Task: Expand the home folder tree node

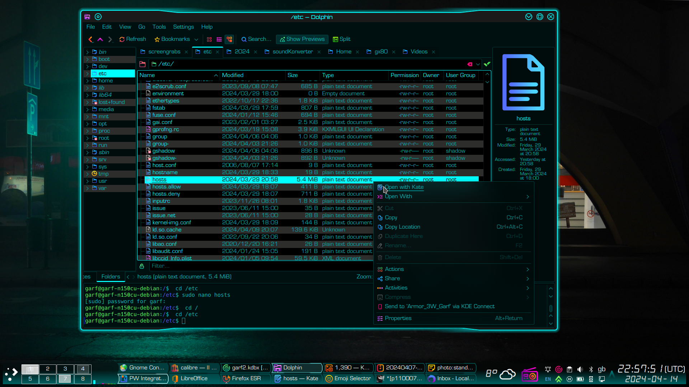Action: click(87, 81)
